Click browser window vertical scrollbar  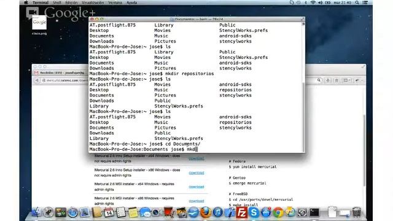coord(364,150)
